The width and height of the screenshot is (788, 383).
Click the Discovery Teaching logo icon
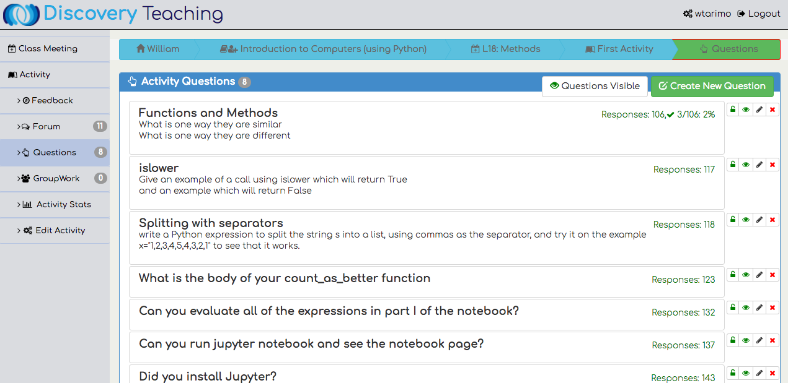21,14
